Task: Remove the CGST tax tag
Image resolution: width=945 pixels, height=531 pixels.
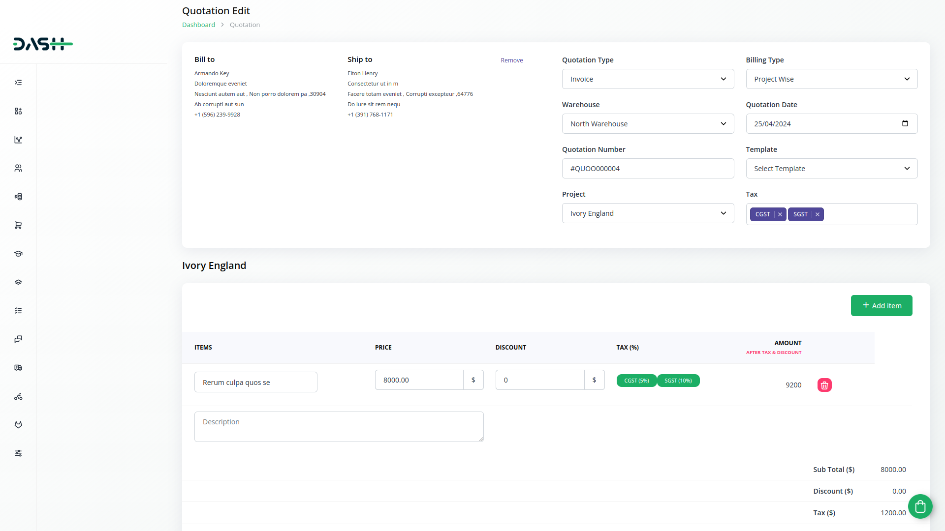Action: [780, 214]
